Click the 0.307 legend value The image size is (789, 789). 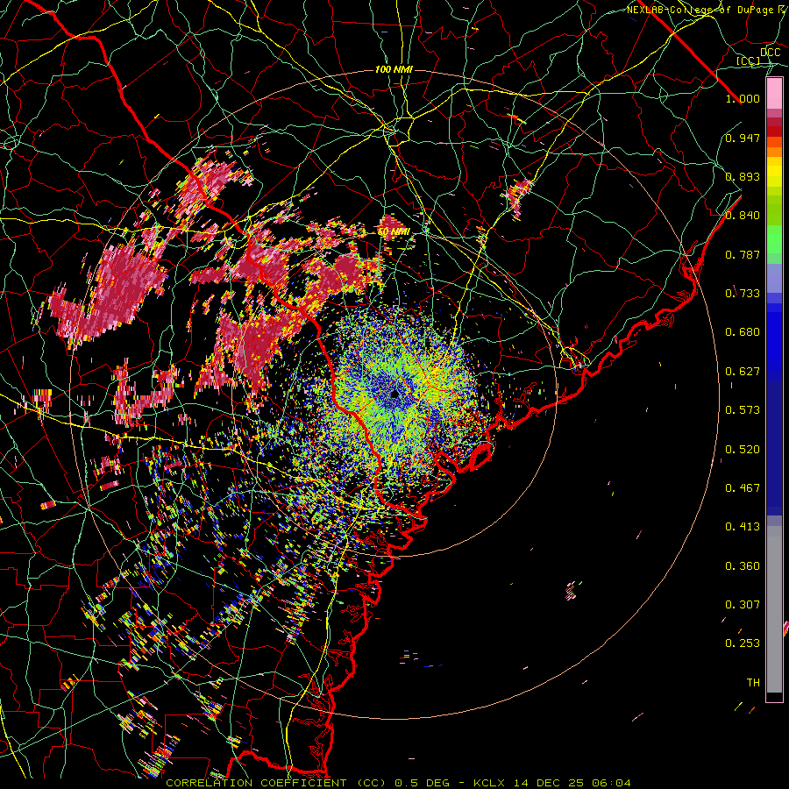(x=743, y=604)
